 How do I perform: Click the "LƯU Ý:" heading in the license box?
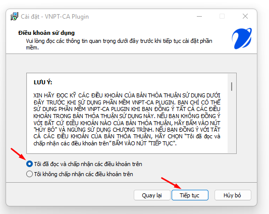coord(43,82)
